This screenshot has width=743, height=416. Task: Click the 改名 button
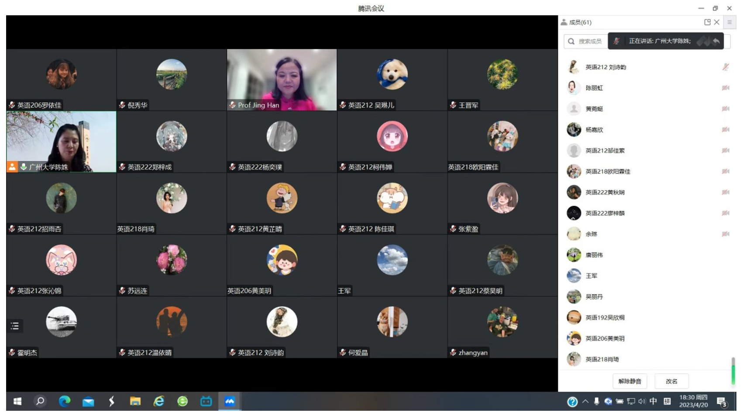(671, 382)
